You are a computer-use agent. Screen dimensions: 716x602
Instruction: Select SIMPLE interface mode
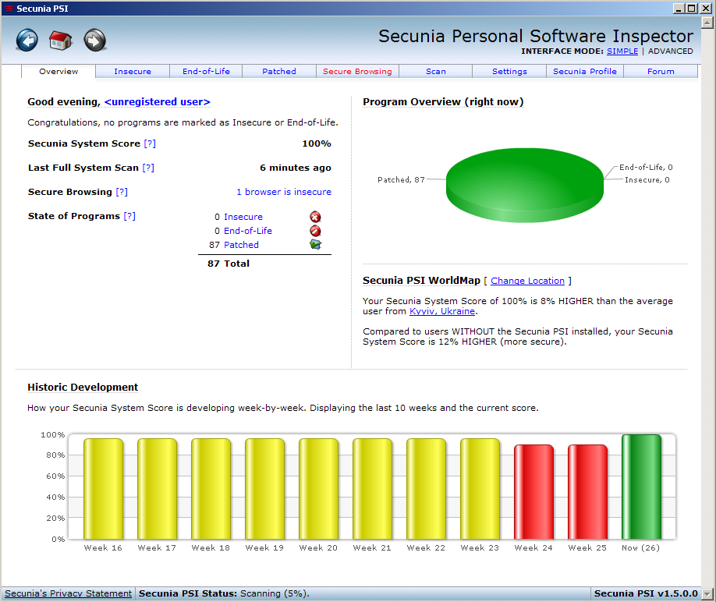coord(622,51)
